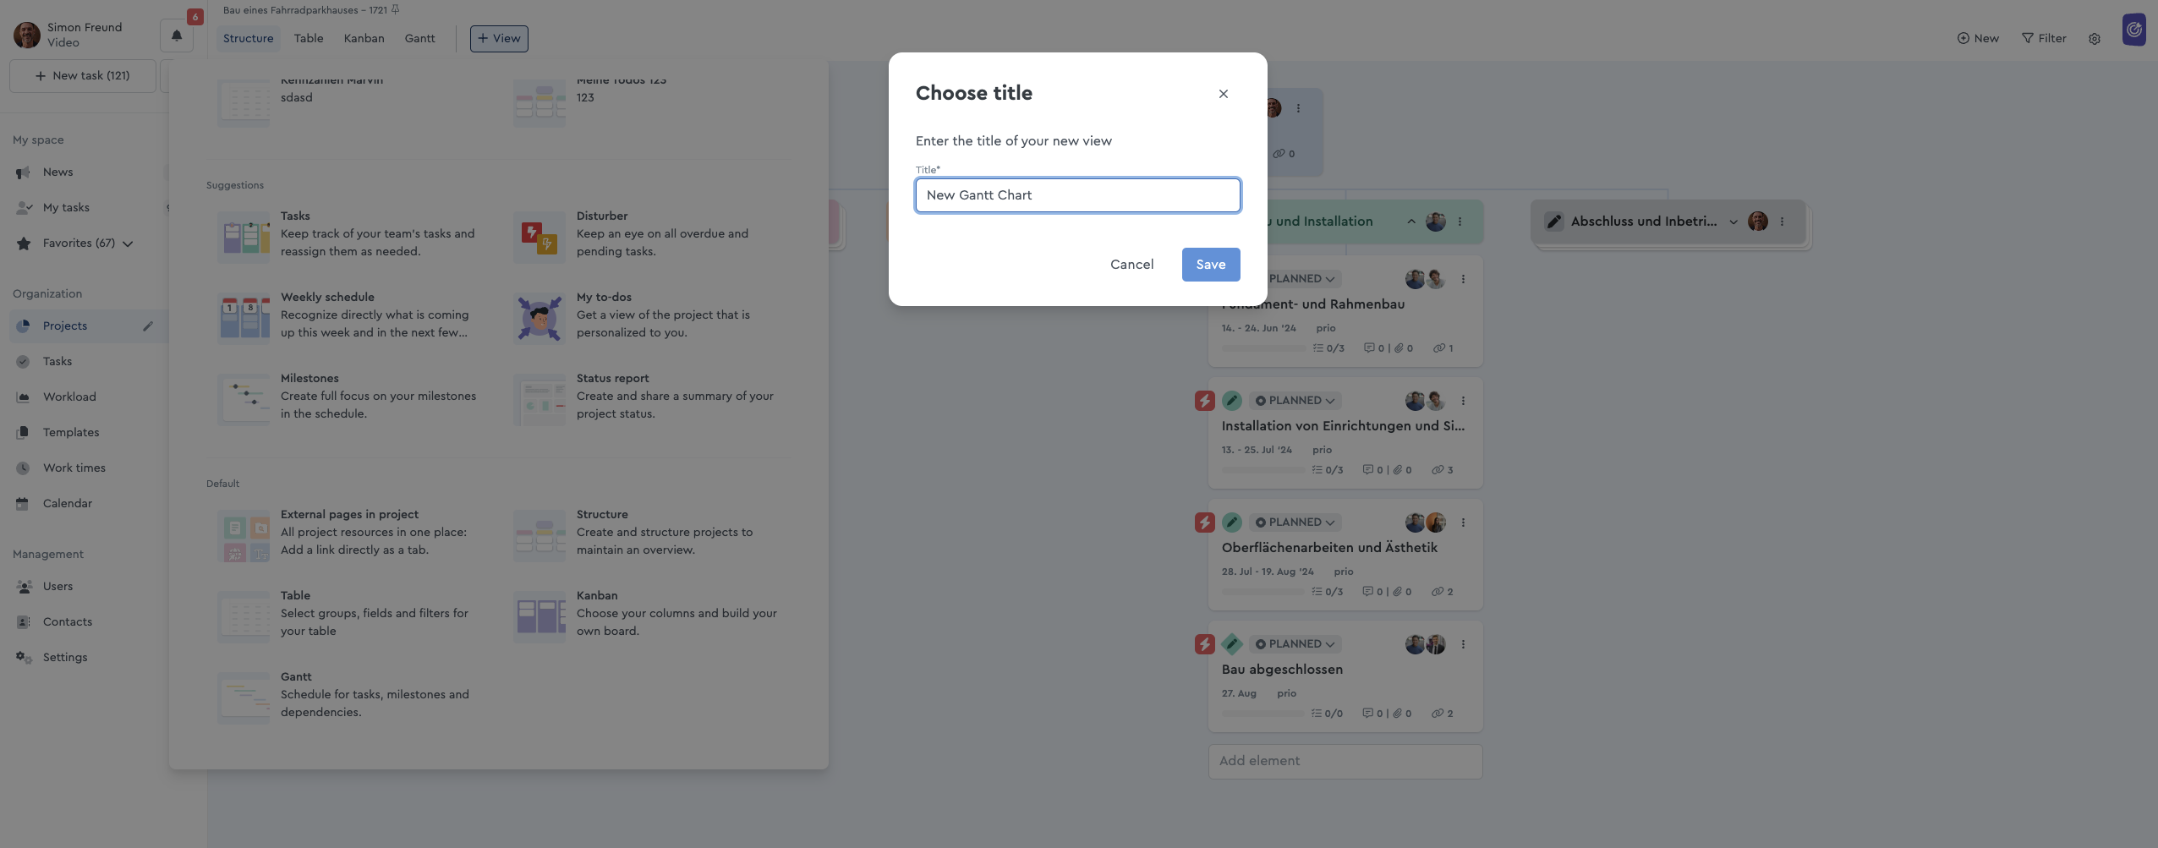This screenshot has width=2158, height=848.
Task: Open the Gantt view template thumbnail
Action: click(x=244, y=698)
